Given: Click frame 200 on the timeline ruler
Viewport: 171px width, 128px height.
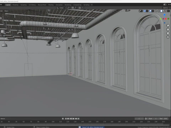Looking at the screenshot, I should [x=126, y=122].
